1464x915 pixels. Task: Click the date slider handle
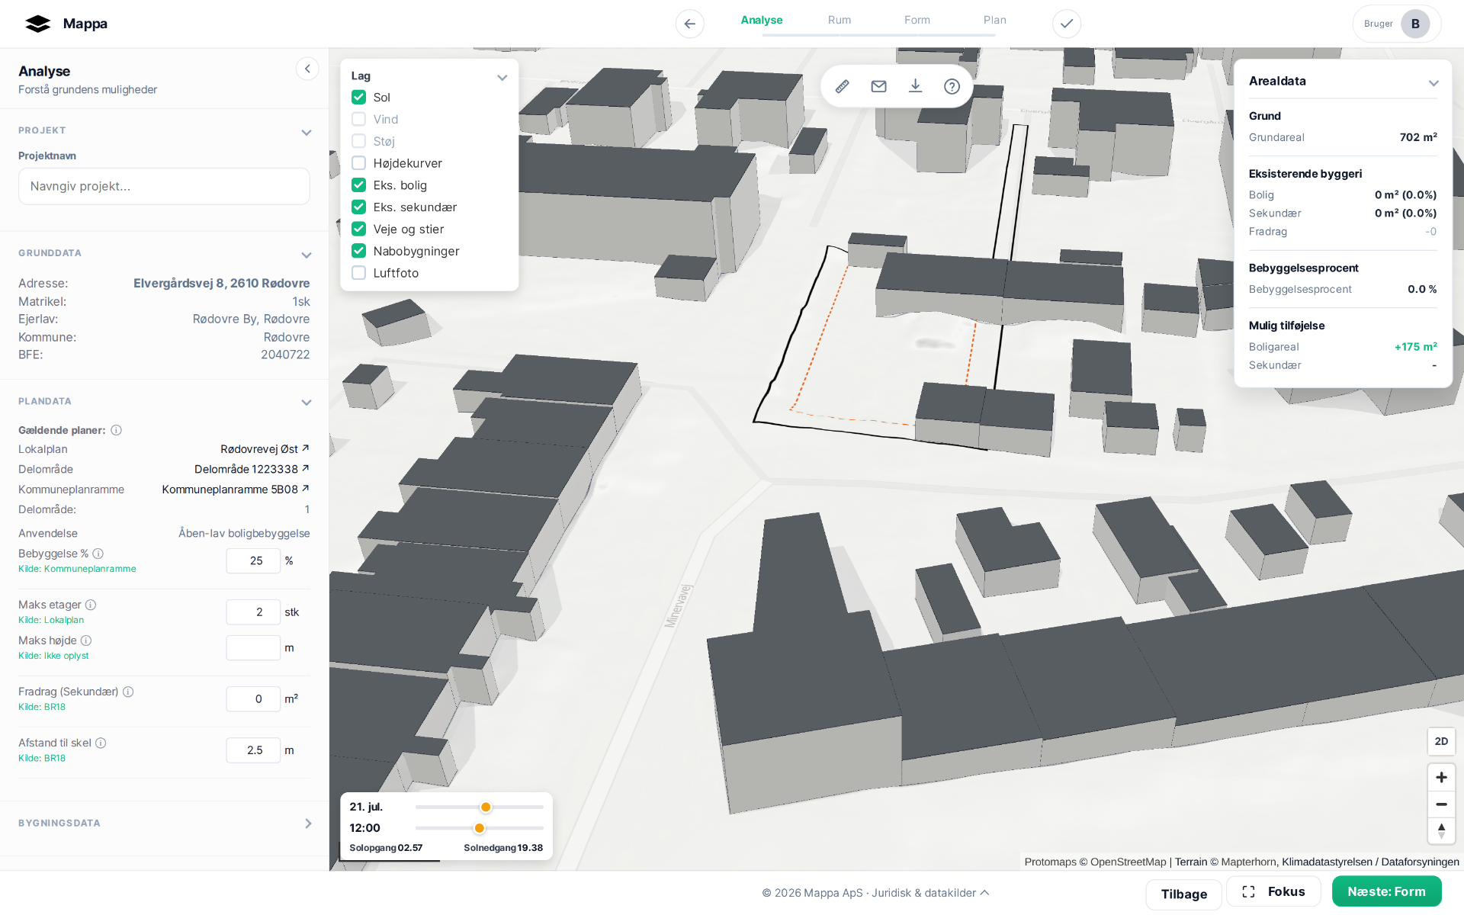coord(486,807)
